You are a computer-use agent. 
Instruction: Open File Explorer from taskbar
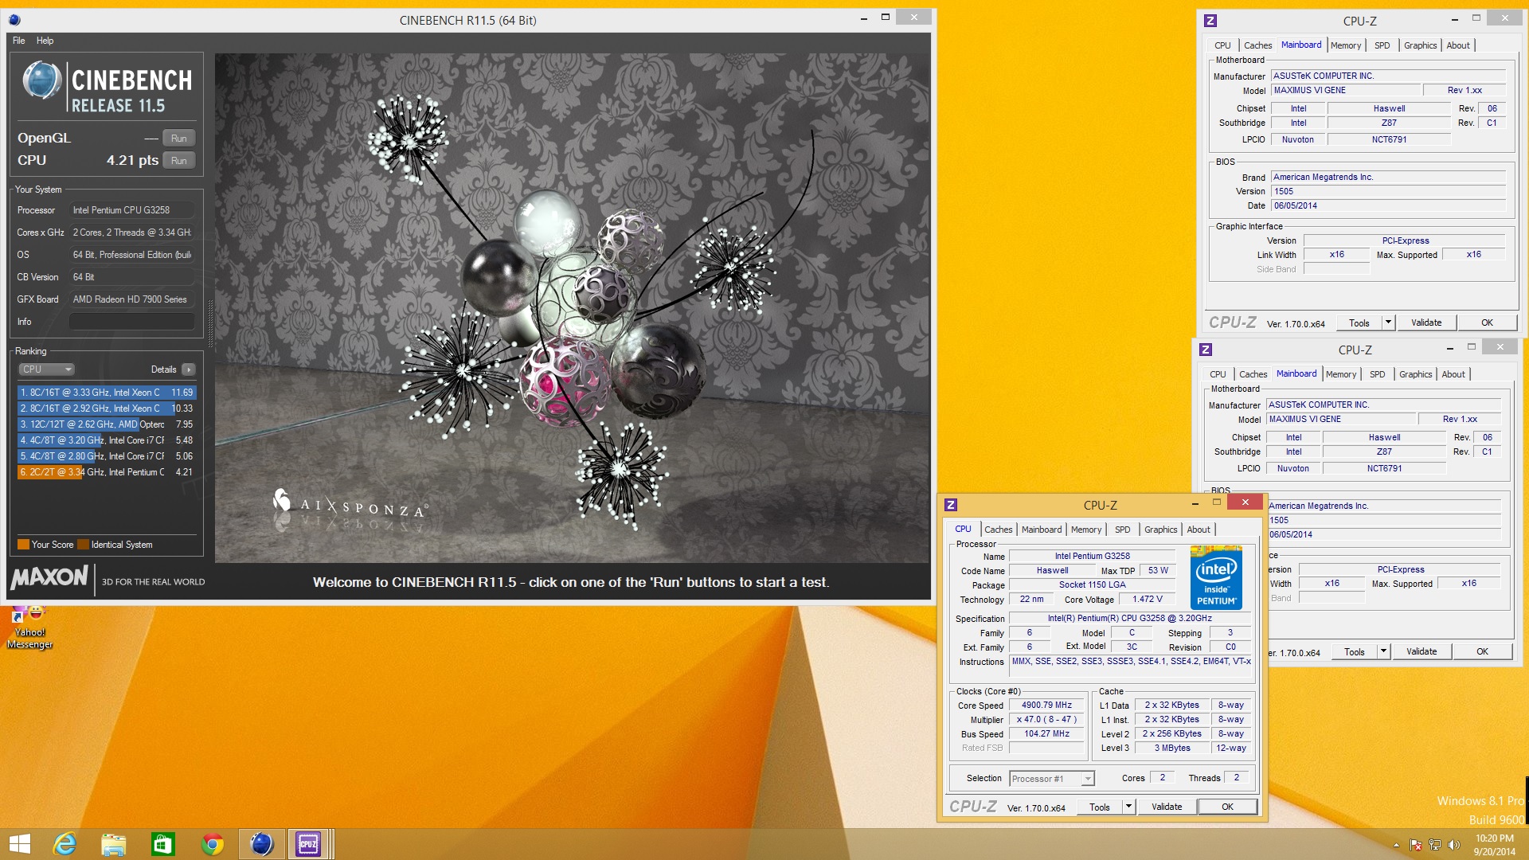[113, 844]
